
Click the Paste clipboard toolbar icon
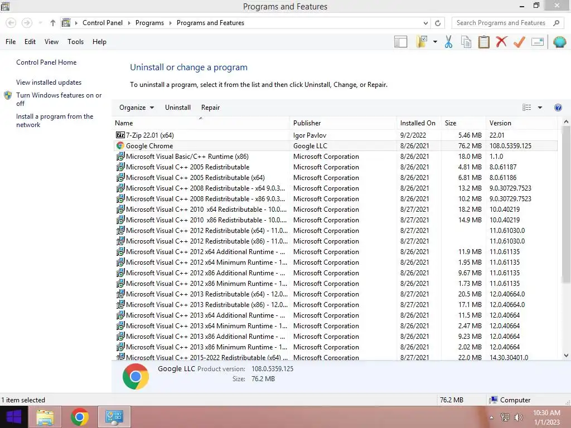[x=483, y=42]
